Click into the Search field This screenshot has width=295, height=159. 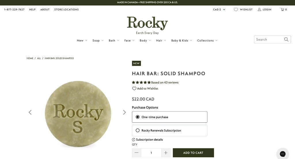click(269, 39)
